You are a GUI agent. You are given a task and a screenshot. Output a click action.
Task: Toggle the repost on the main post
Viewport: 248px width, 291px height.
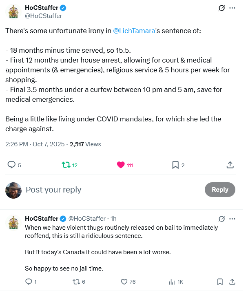[x=65, y=165]
